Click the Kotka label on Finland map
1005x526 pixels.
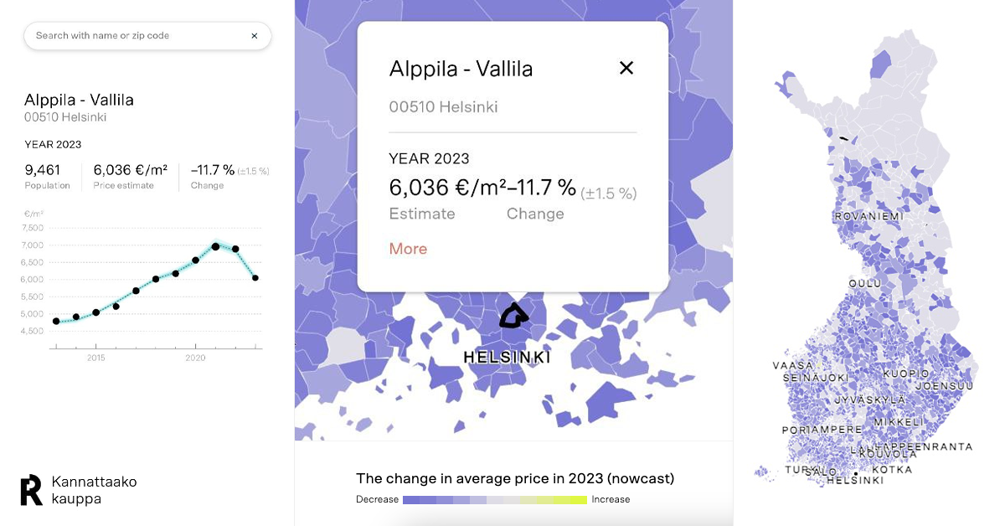[892, 470]
